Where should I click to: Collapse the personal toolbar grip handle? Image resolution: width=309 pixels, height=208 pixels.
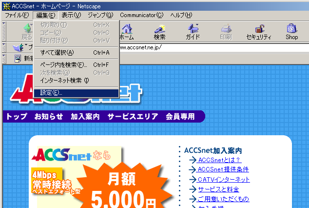click(x=4, y=59)
